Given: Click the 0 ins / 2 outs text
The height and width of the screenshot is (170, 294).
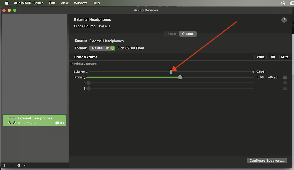Looking at the screenshot, I should coord(27,123).
